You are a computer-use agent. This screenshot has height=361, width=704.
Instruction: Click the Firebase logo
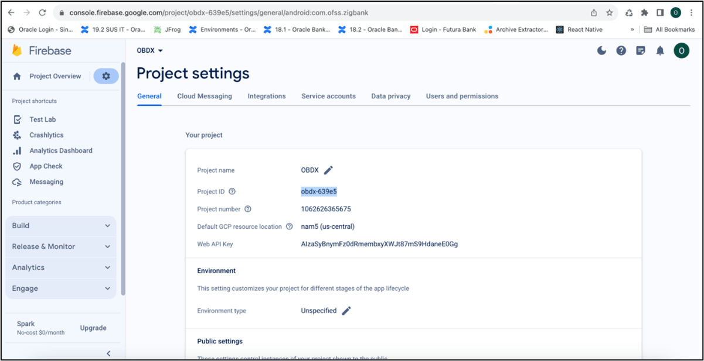42,51
